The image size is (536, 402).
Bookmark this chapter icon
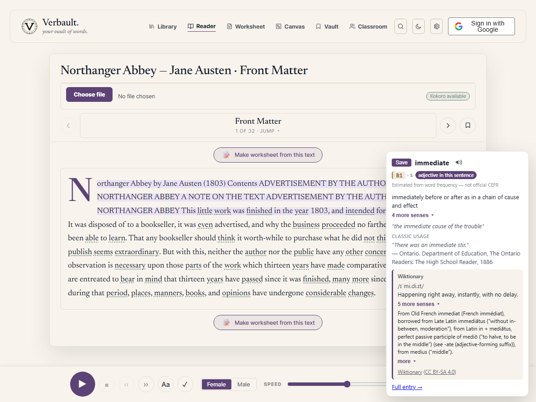pyautogui.click(x=468, y=126)
